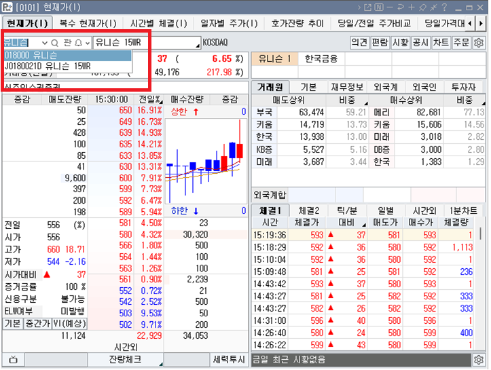Viewport: 491px width, 370px height.
Task: Click the 편람 button
Action: coord(380,42)
